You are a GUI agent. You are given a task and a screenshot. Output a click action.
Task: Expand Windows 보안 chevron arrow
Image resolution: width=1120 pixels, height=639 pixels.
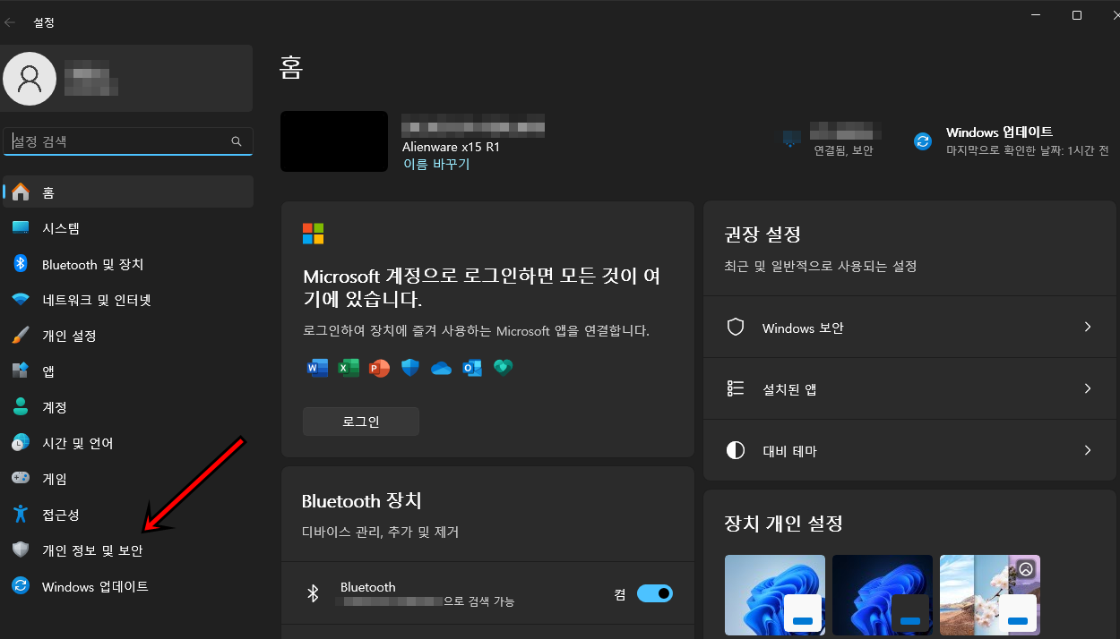[x=1088, y=328]
